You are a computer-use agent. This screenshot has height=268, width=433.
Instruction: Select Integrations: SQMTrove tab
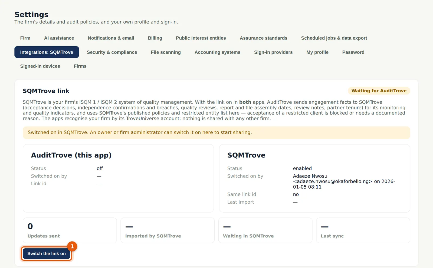[x=47, y=52]
